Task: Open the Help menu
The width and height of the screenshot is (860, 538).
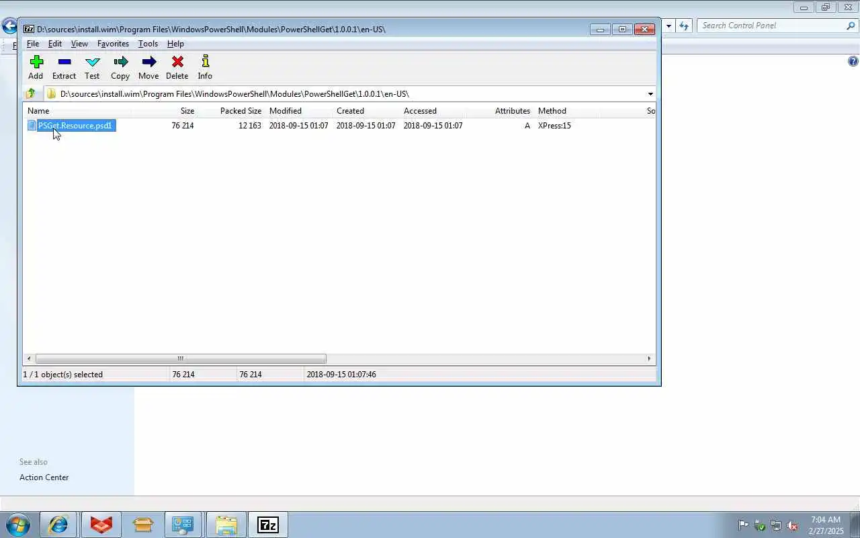Action: pos(175,44)
